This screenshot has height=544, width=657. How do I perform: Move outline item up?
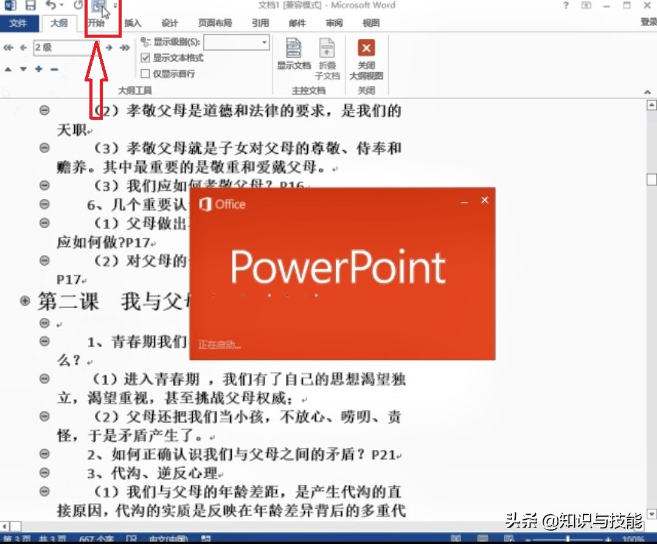click(x=8, y=69)
